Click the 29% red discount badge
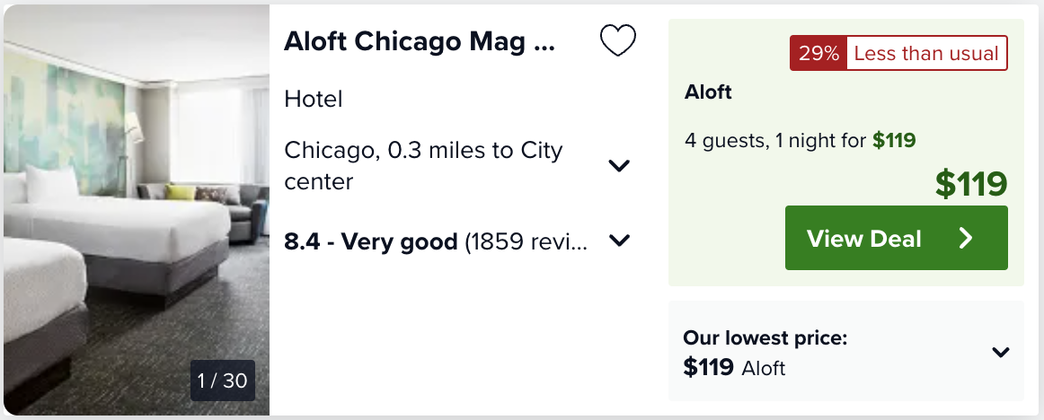Viewport: 1044px width, 420px height. [x=818, y=53]
